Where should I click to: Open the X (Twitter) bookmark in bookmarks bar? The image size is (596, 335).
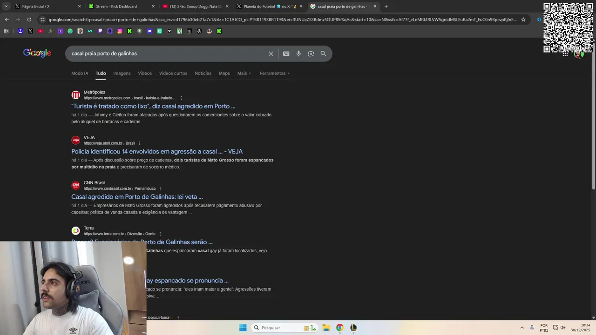tap(30, 31)
